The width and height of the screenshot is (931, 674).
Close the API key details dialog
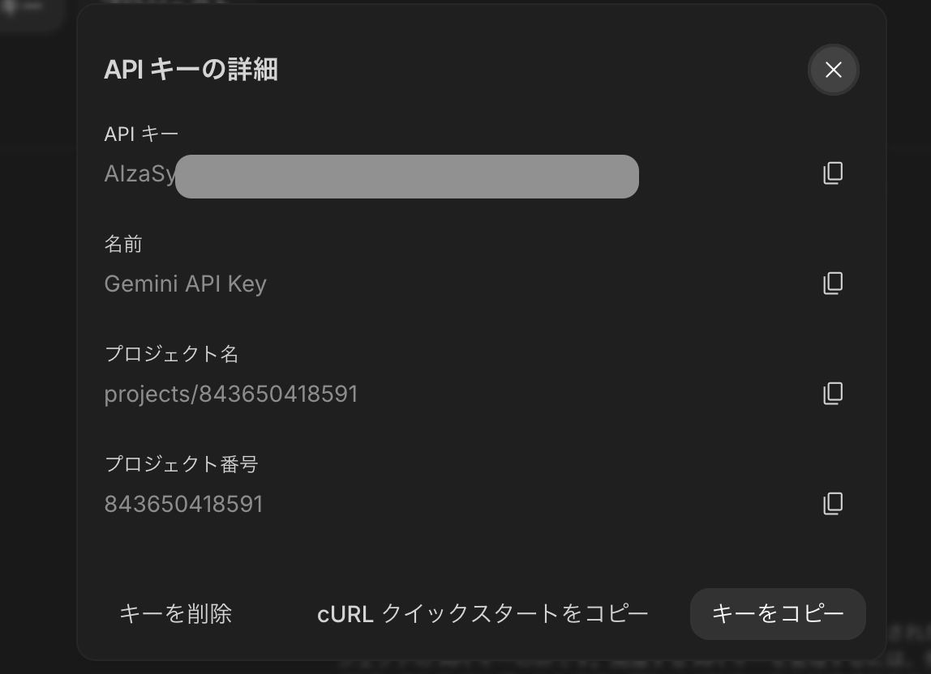[x=833, y=70]
